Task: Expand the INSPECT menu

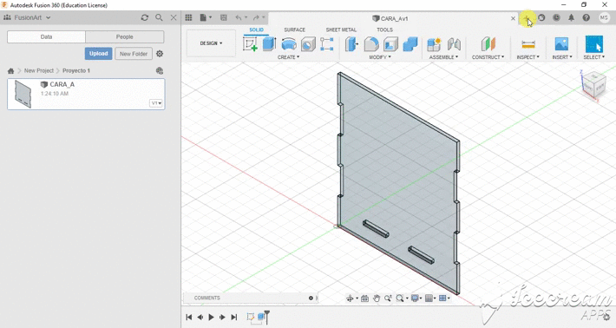Action: pos(528,57)
